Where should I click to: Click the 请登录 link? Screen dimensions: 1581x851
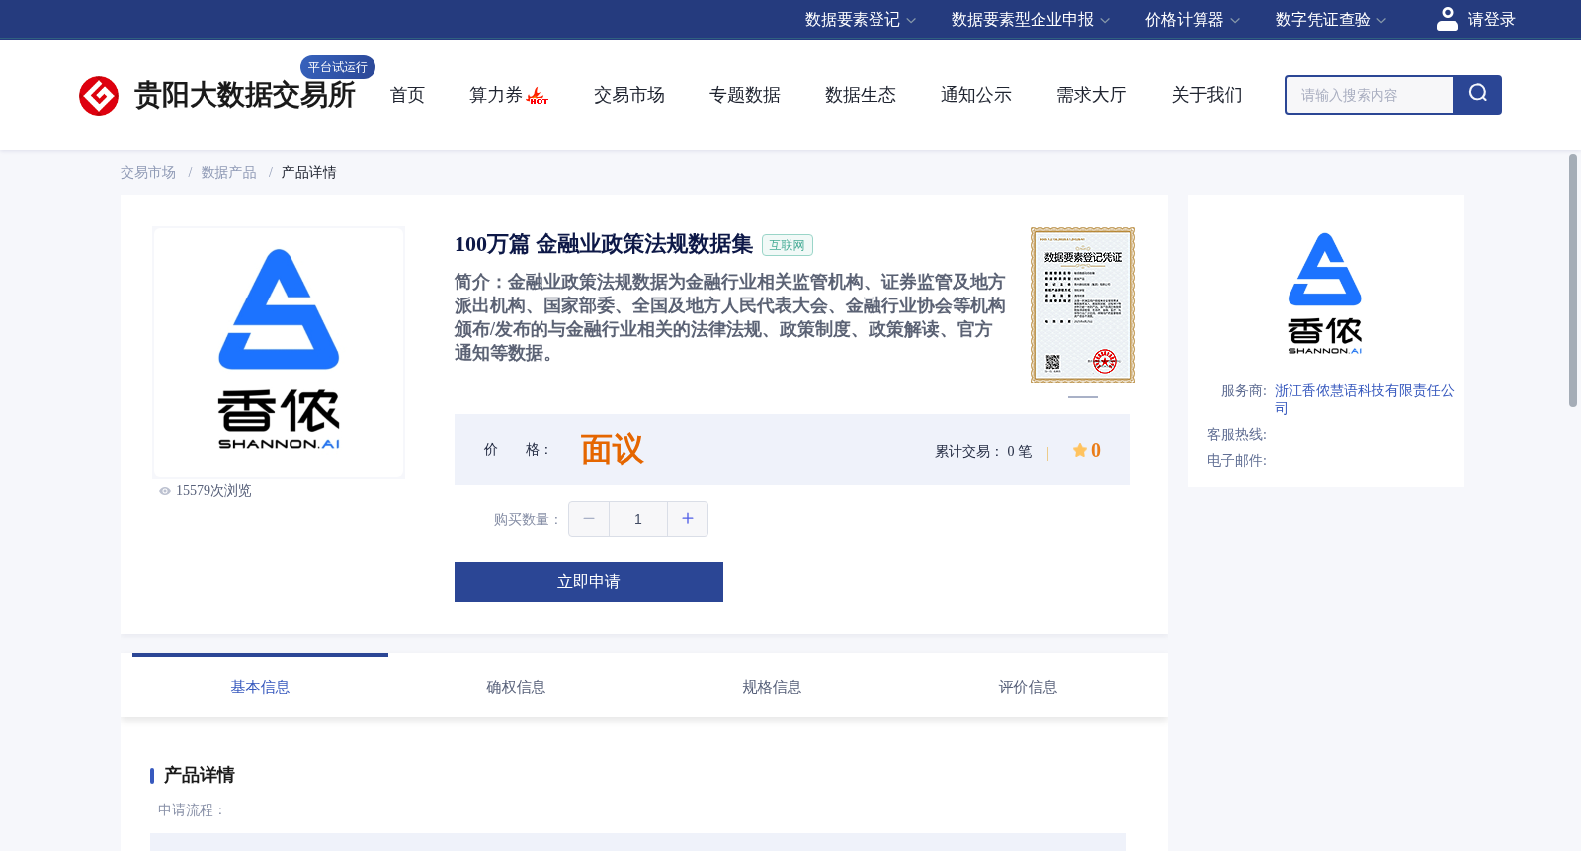click(1491, 20)
